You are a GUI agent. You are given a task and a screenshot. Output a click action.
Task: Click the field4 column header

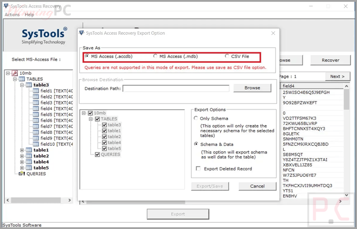coord(312,86)
